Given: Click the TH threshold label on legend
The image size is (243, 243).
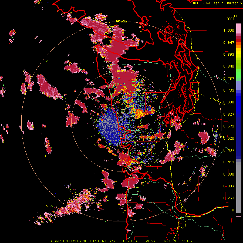Looking at the screenshot, I should [232, 210].
